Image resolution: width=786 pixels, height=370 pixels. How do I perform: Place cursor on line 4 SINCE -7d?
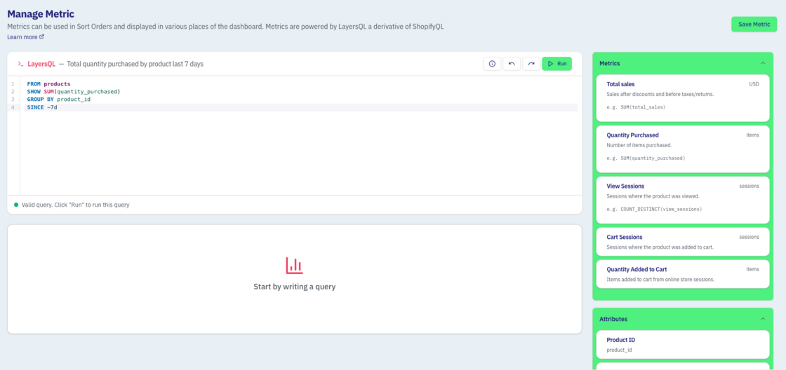pos(42,108)
